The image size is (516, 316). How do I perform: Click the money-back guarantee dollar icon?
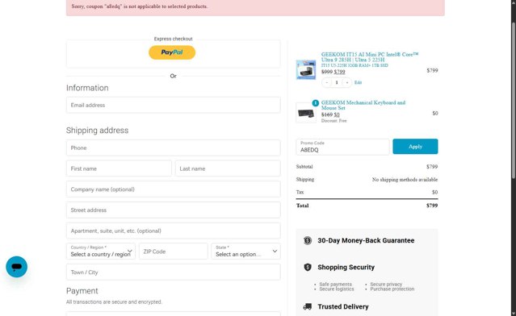pyautogui.click(x=308, y=240)
